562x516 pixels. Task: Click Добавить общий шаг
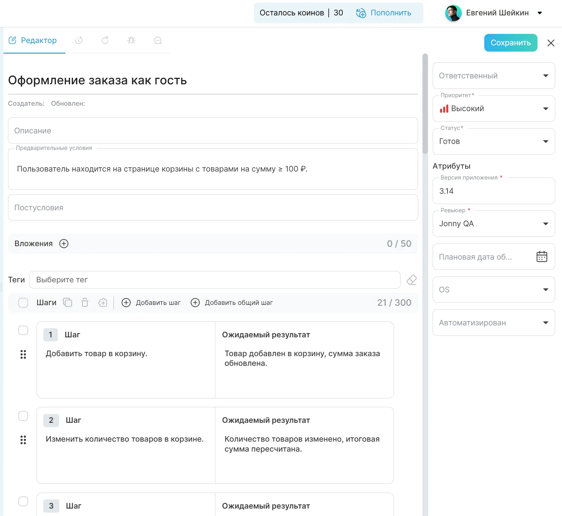(232, 302)
